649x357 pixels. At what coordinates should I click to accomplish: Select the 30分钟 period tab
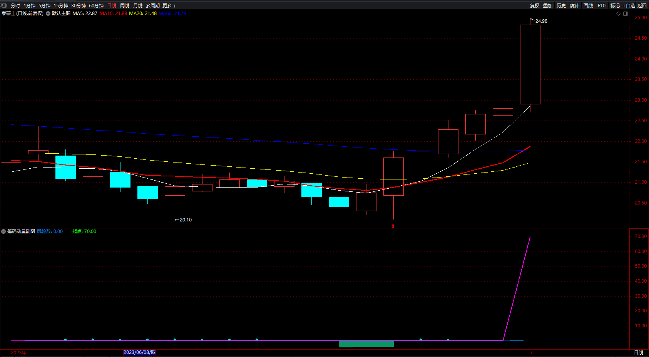point(79,6)
